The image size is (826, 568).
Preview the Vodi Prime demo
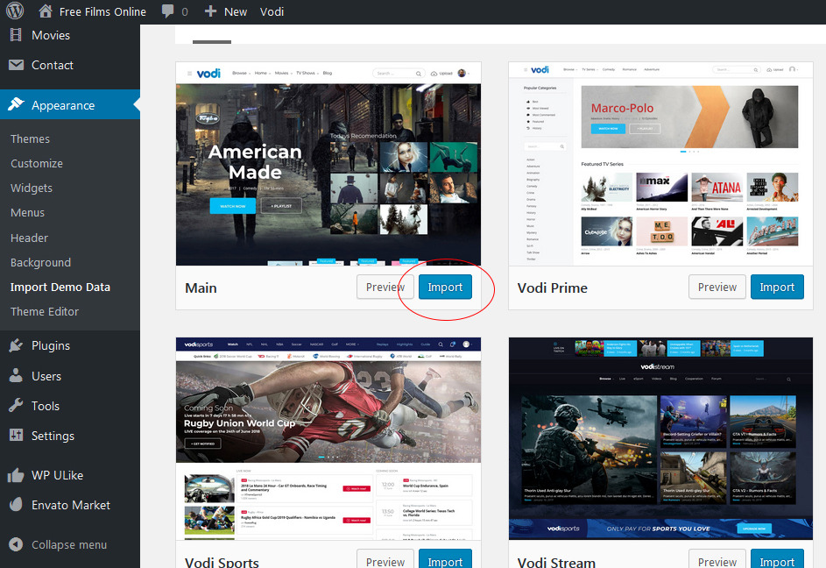click(717, 287)
